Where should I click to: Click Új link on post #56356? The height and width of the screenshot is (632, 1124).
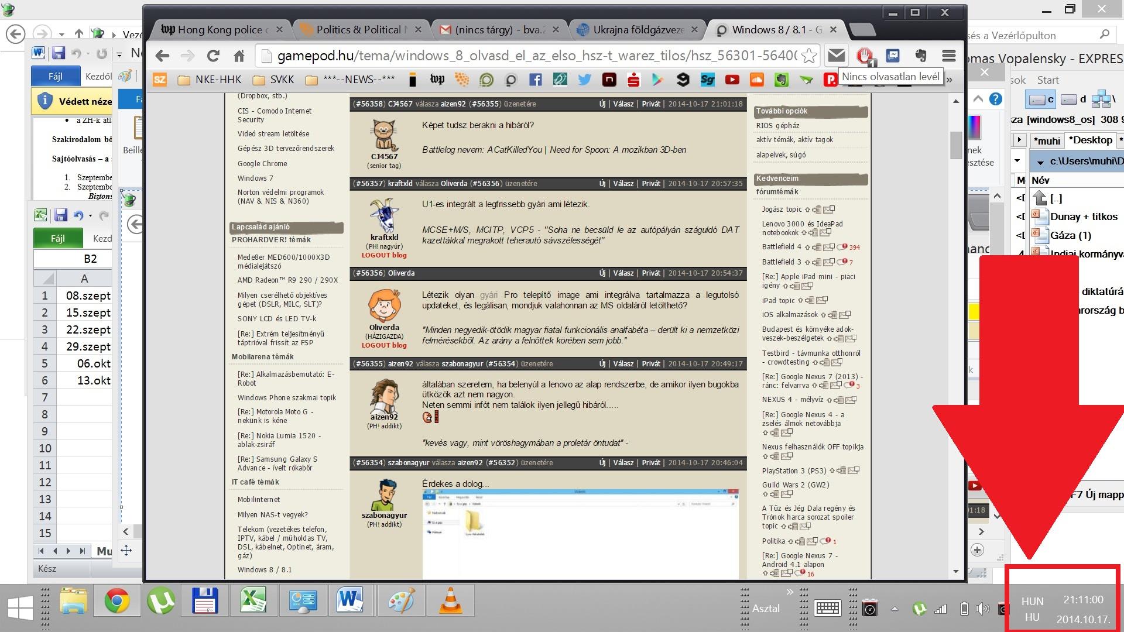(x=602, y=273)
